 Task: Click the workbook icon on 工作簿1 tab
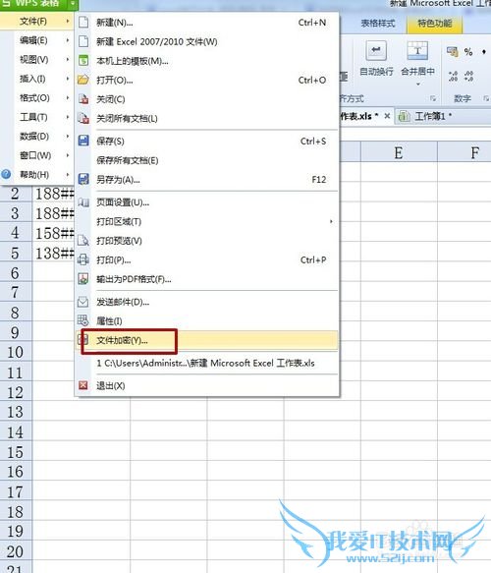coord(404,116)
